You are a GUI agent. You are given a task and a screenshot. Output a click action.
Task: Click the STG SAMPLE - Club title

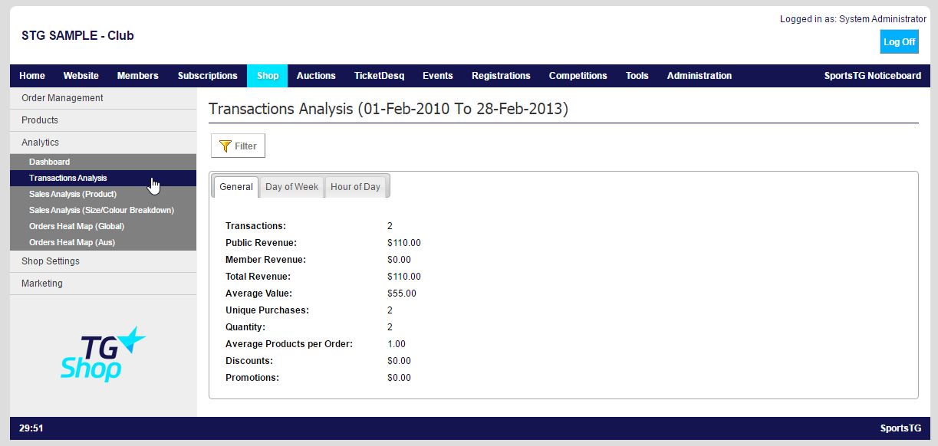pyautogui.click(x=77, y=35)
